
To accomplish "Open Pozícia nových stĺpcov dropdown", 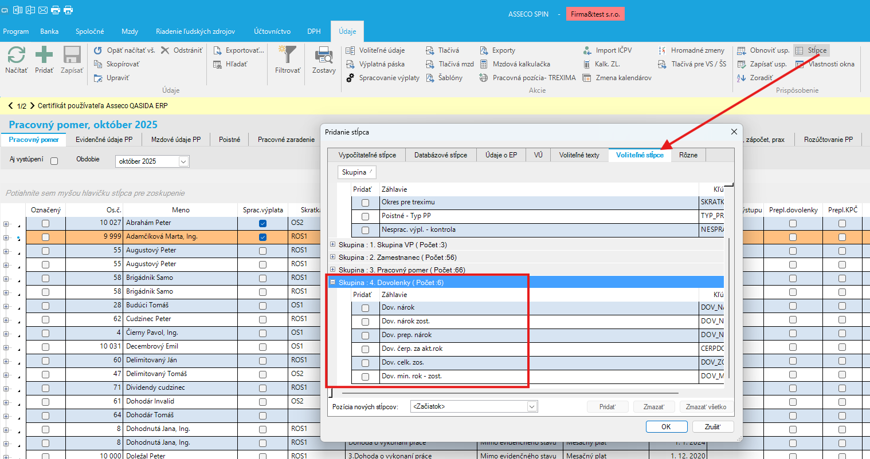I will point(532,406).
